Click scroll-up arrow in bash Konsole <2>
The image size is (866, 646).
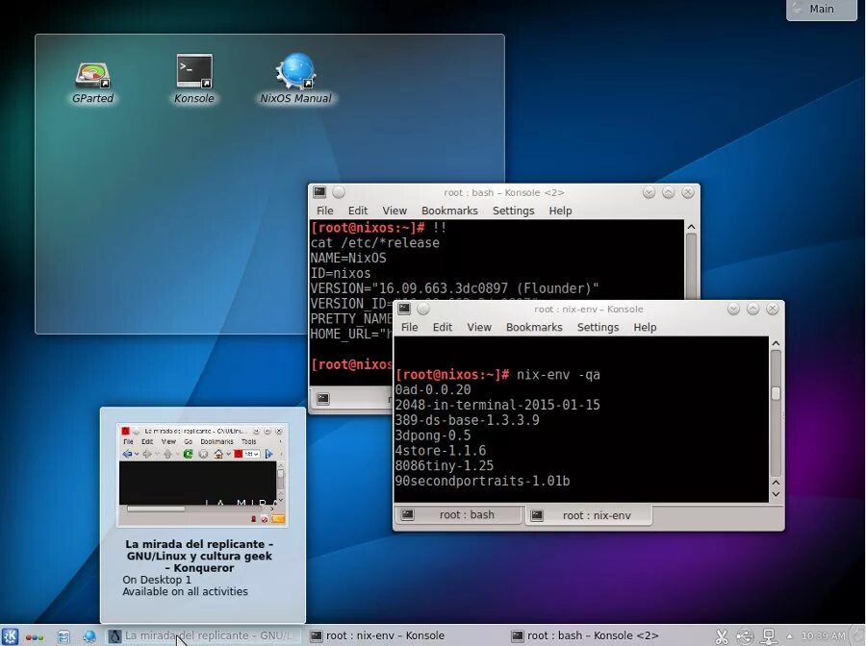[691, 227]
